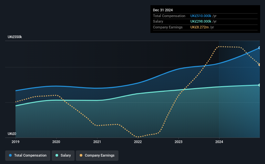Click the Company Earnings tooltip row label

pyautogui.click(x=168, y=27)
